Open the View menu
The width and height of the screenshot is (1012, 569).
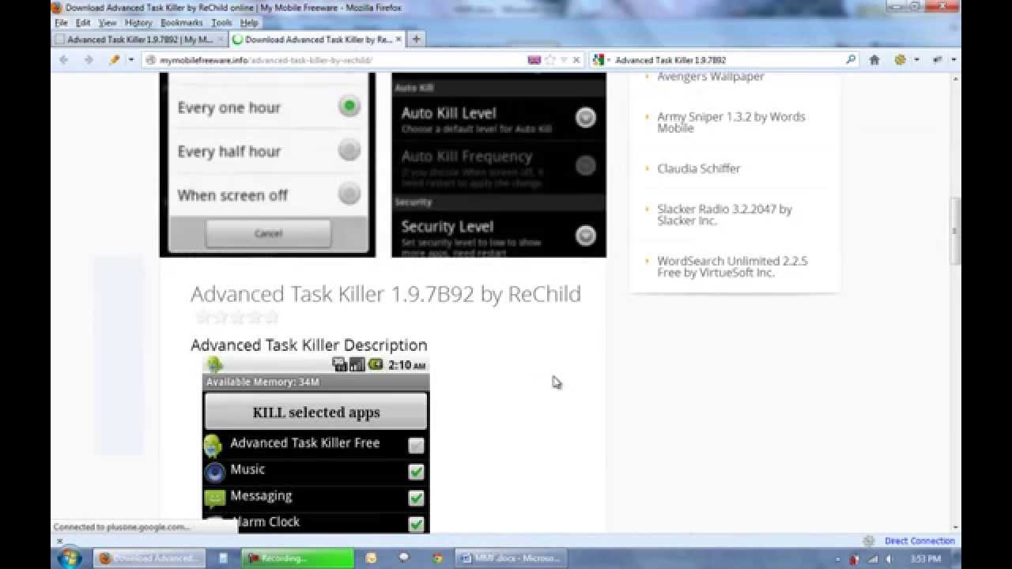(x=108, y=23)
